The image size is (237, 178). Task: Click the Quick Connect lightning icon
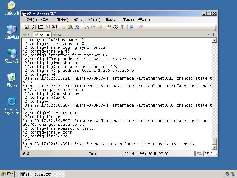[33, 27]
